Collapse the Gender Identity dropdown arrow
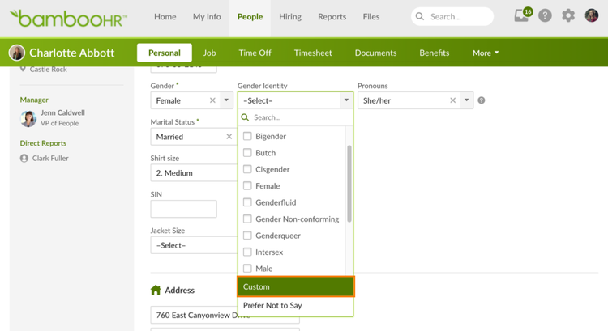The width and height of the screenshot is (608, 331). click(x=346, y=100)
